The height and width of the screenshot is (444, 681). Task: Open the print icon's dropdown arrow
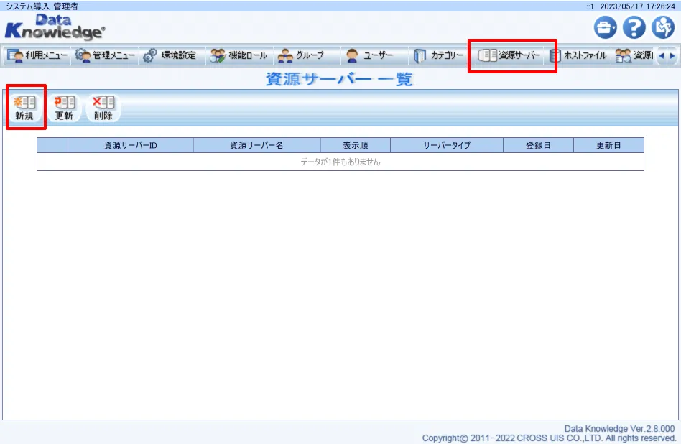(x=614, y=27)
